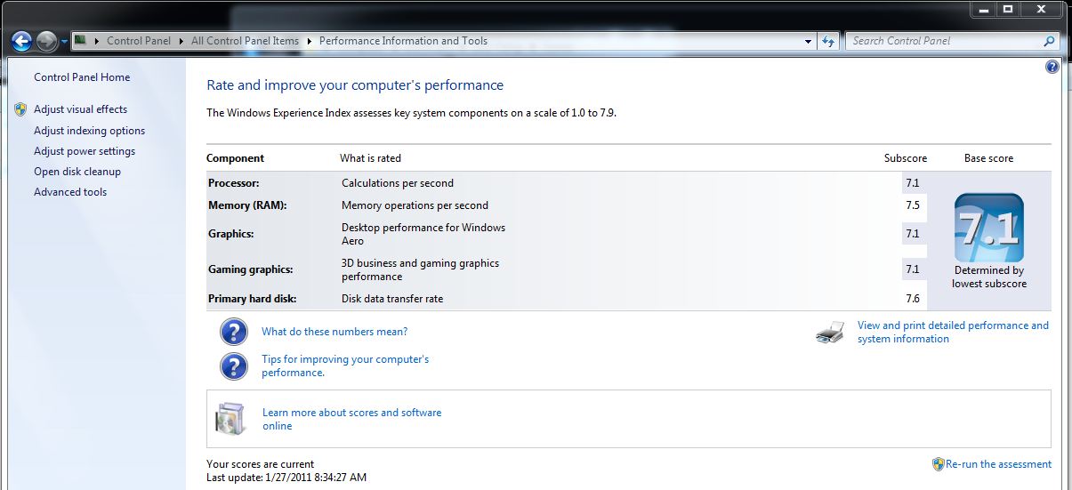The image size is (1072, 490).
Task: Click question icon beside Tips for improving
Action: (233, 366)
